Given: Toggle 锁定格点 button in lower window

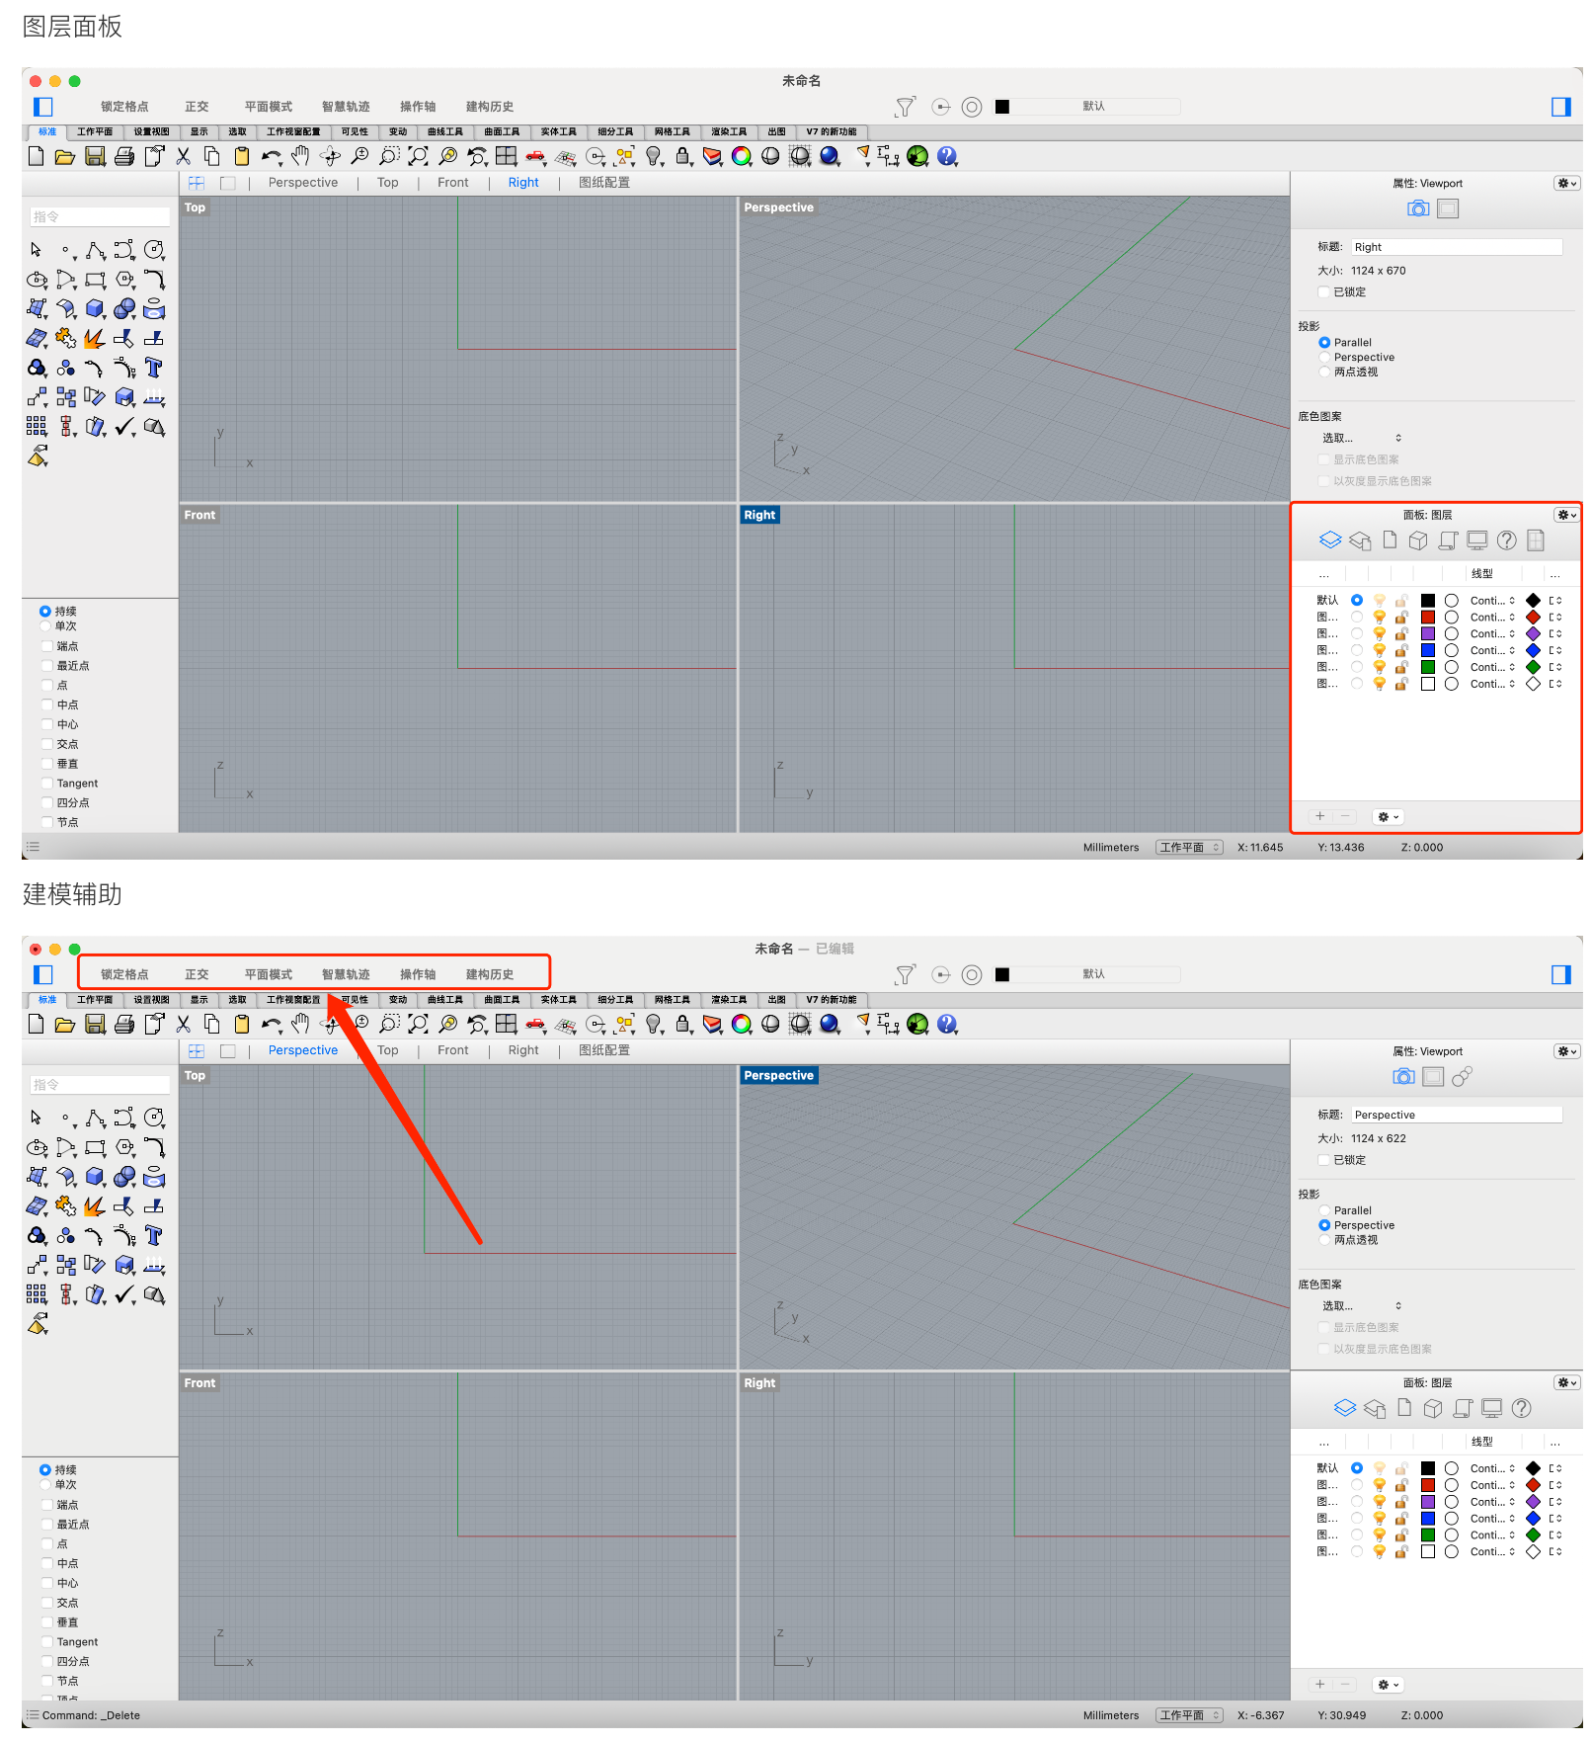Looking at the screenshot, I should [124, 974].
